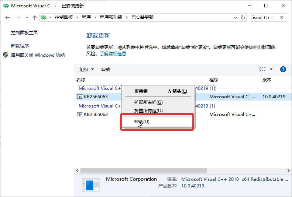Click 卸载 in the toolbar
Viewport: 292px width, 197px height.
106,70
